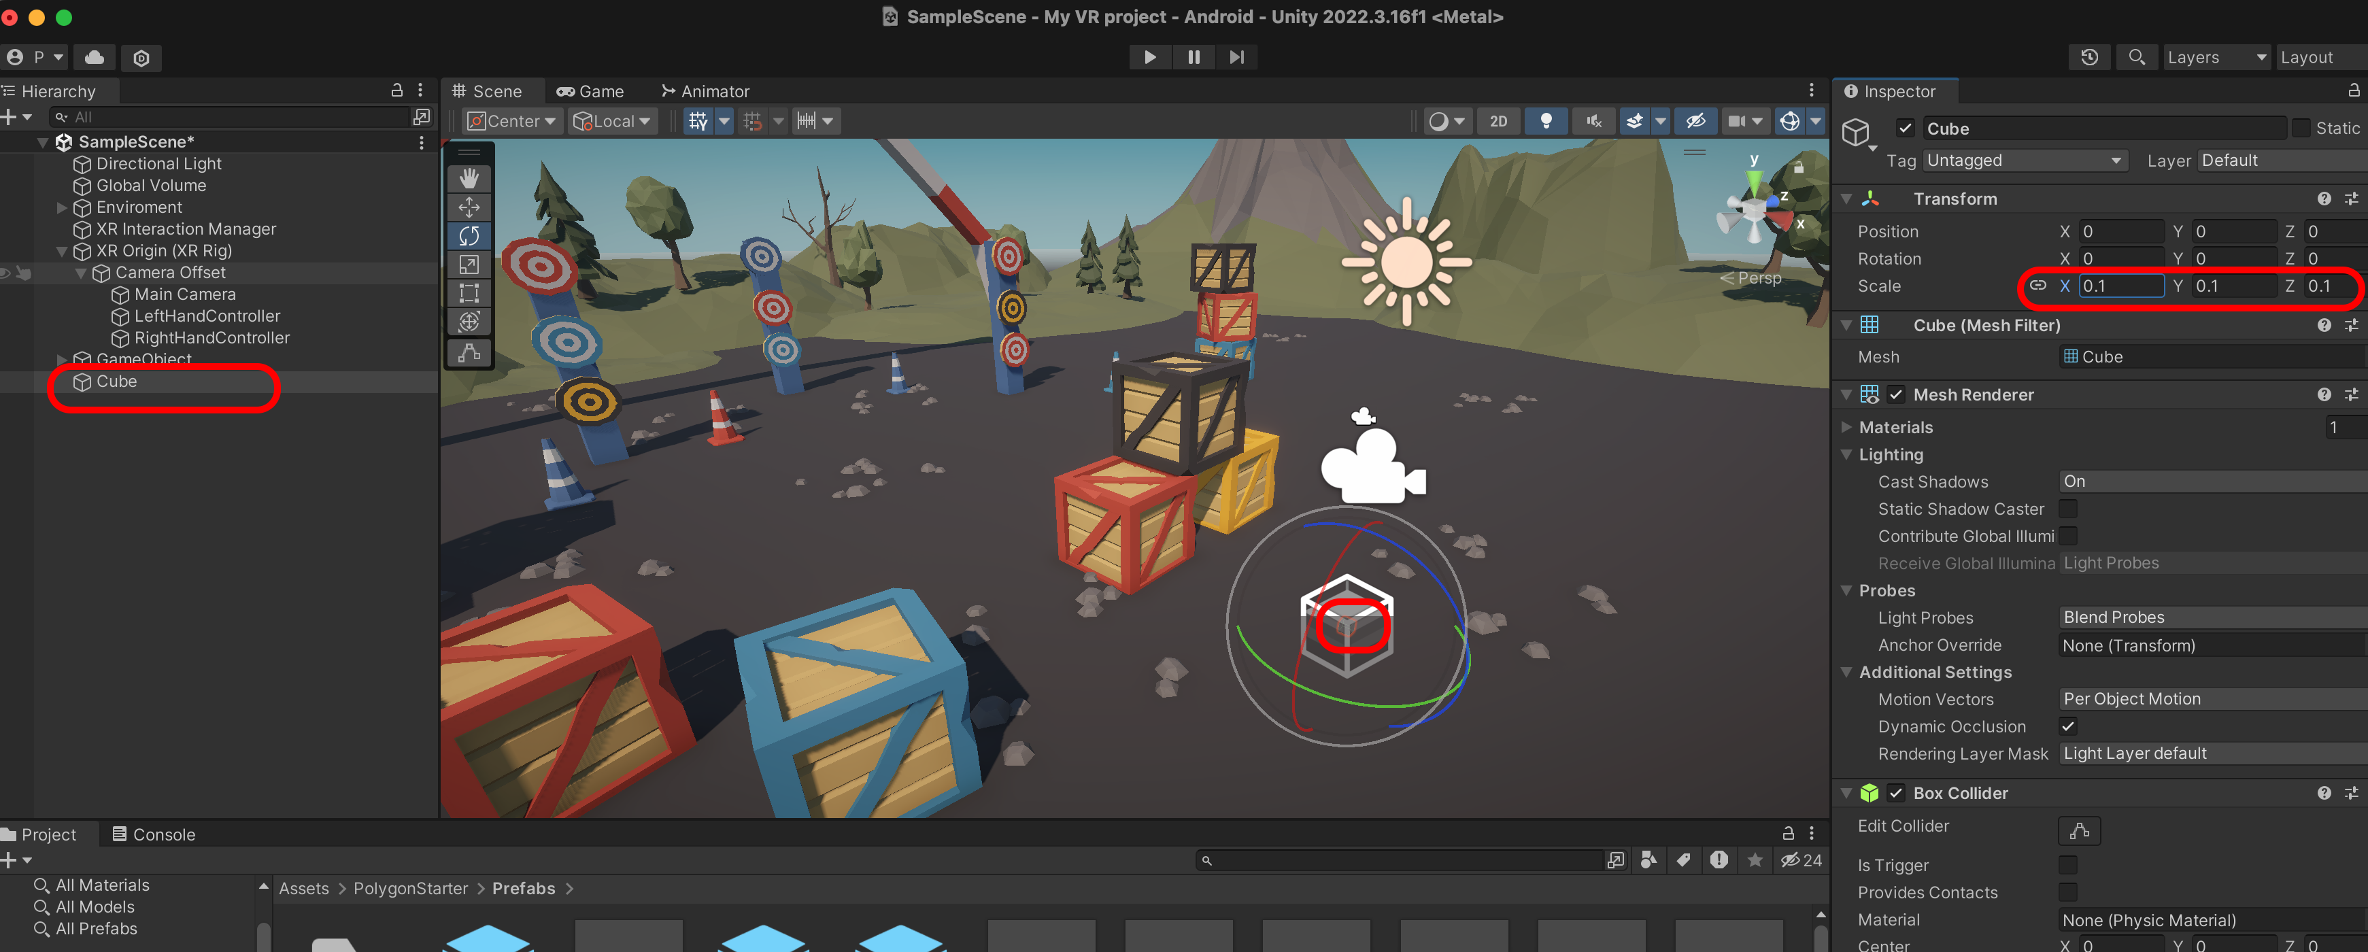
Task: Open the Tag Untagged dropdown
Action: [x=2023, y=160]
